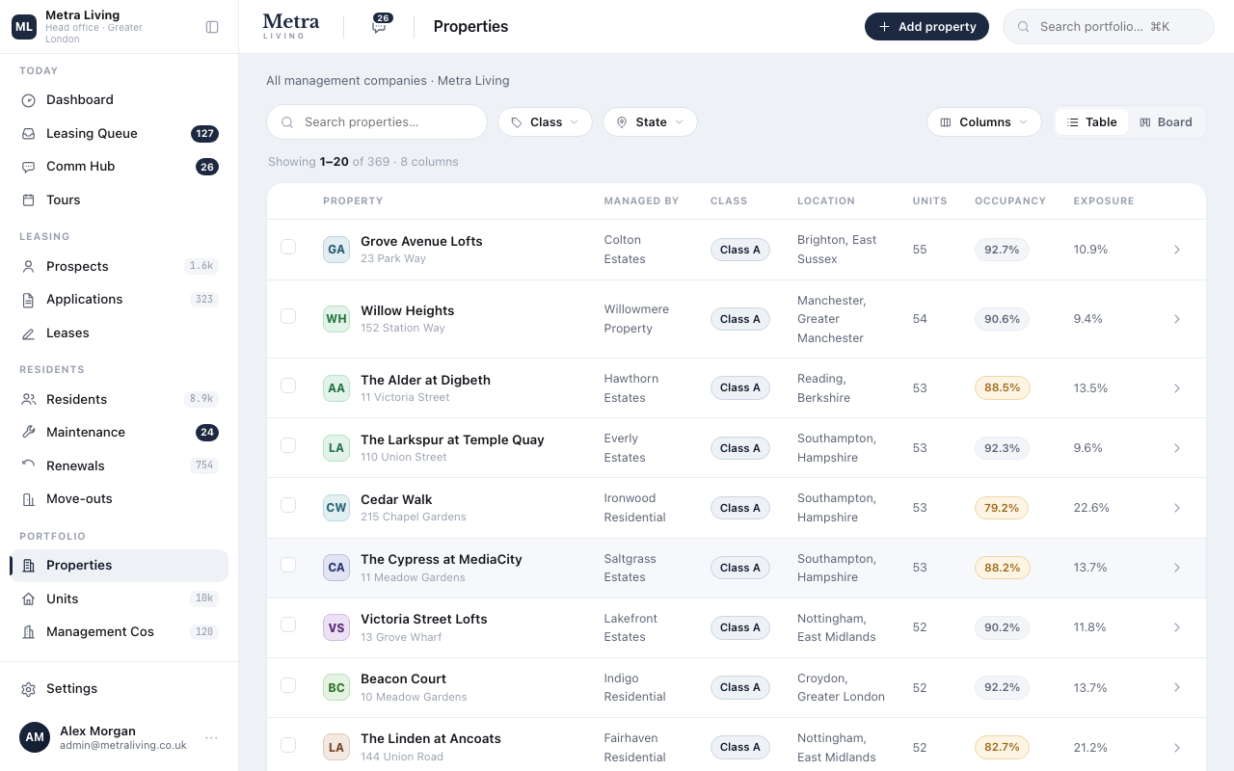
Task: Click the Prospects person icon
Action: [28, 267]
